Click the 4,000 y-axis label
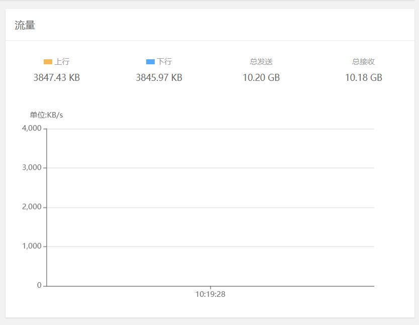The width and height of the screenshot is (419, 325). coord(32,128)
